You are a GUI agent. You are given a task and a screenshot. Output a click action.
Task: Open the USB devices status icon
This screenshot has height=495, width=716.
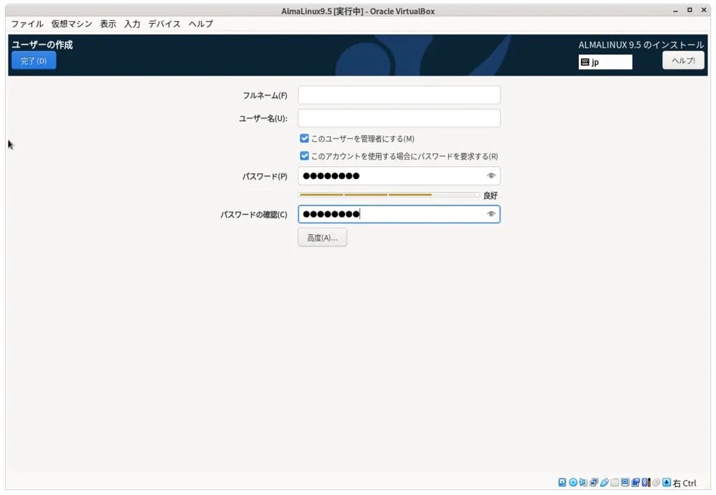604,482
